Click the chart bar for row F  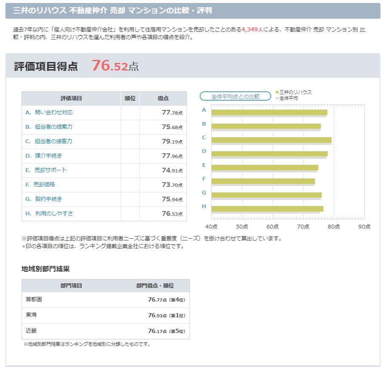[263, 181]
